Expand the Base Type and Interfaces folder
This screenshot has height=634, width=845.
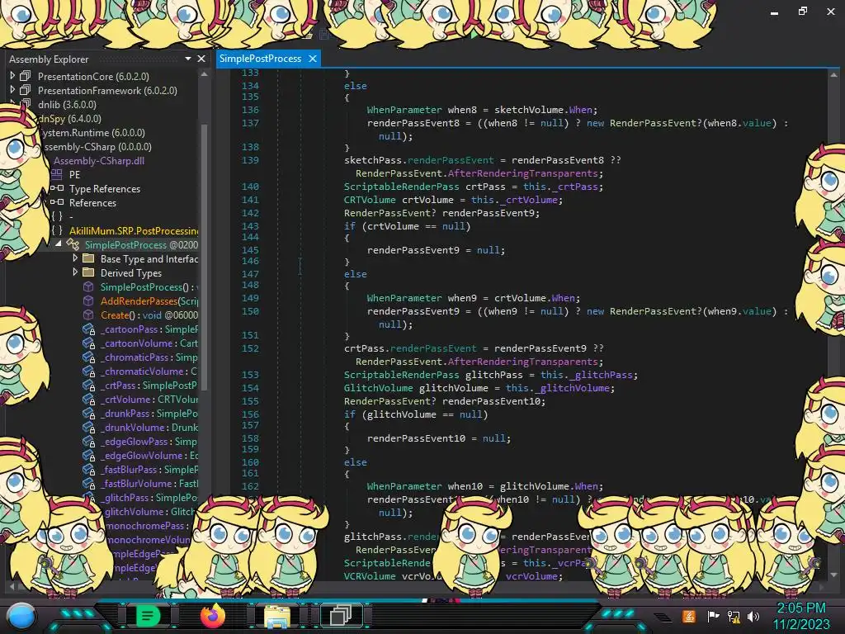click(75, 258)
